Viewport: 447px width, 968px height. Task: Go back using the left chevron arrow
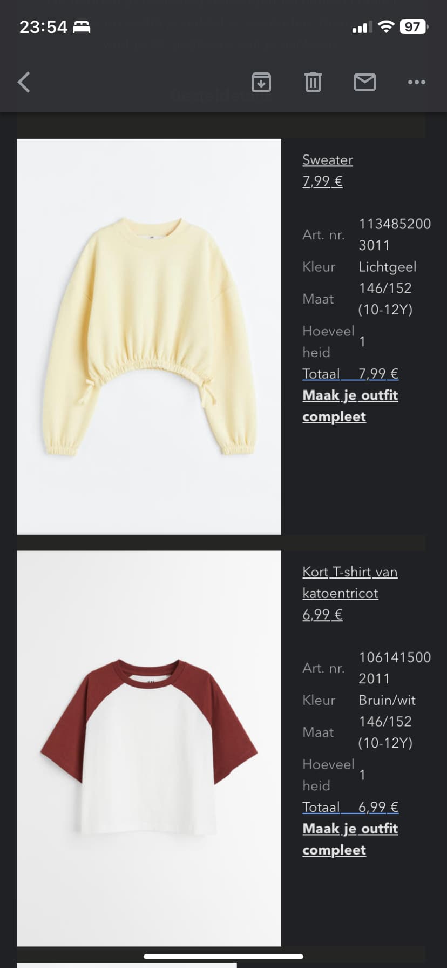pos(24,82)
